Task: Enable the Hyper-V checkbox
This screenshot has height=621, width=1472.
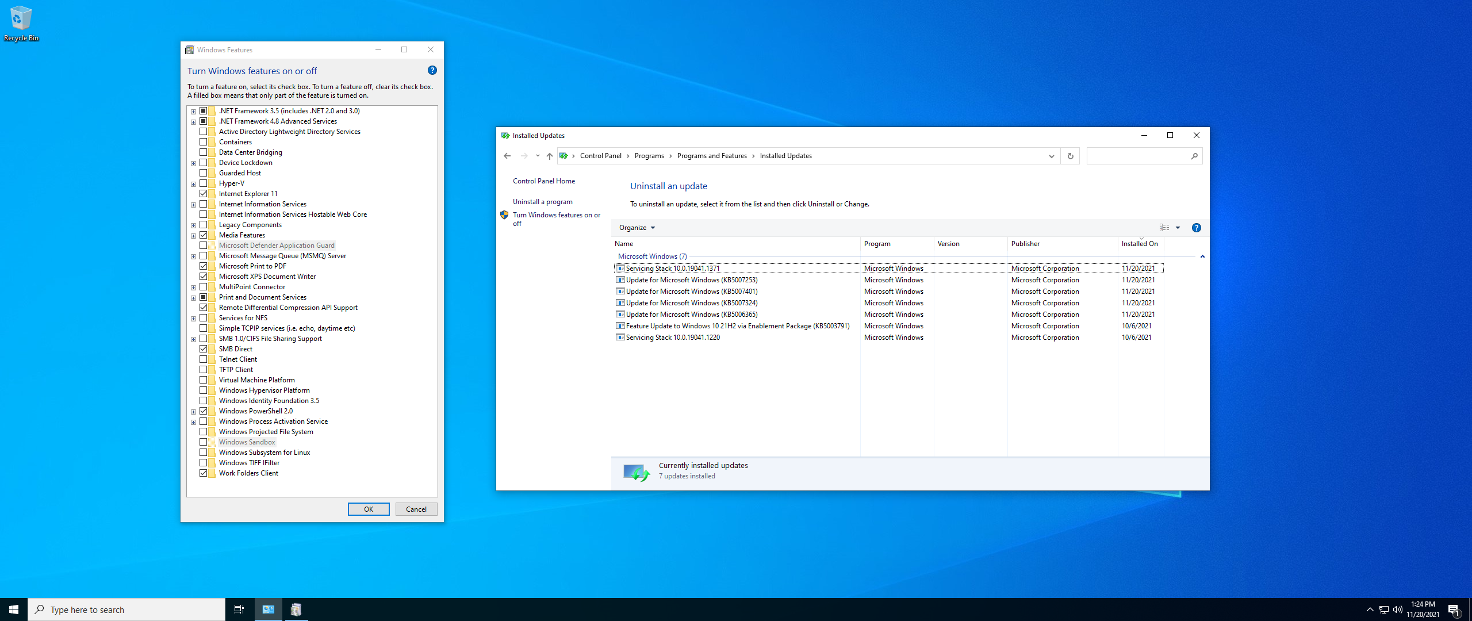Action: point(204,183)
